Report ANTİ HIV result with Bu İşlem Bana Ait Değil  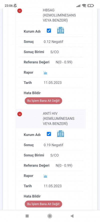(x=43, y=204)
